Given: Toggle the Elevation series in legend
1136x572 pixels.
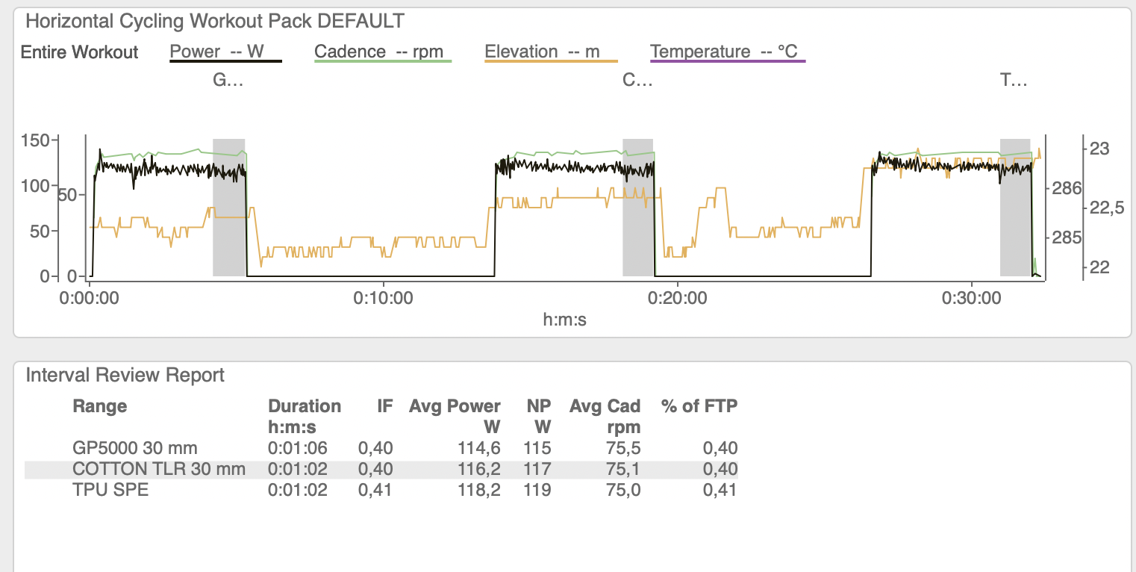Looking at the screenshot, I should pos(551,52).
